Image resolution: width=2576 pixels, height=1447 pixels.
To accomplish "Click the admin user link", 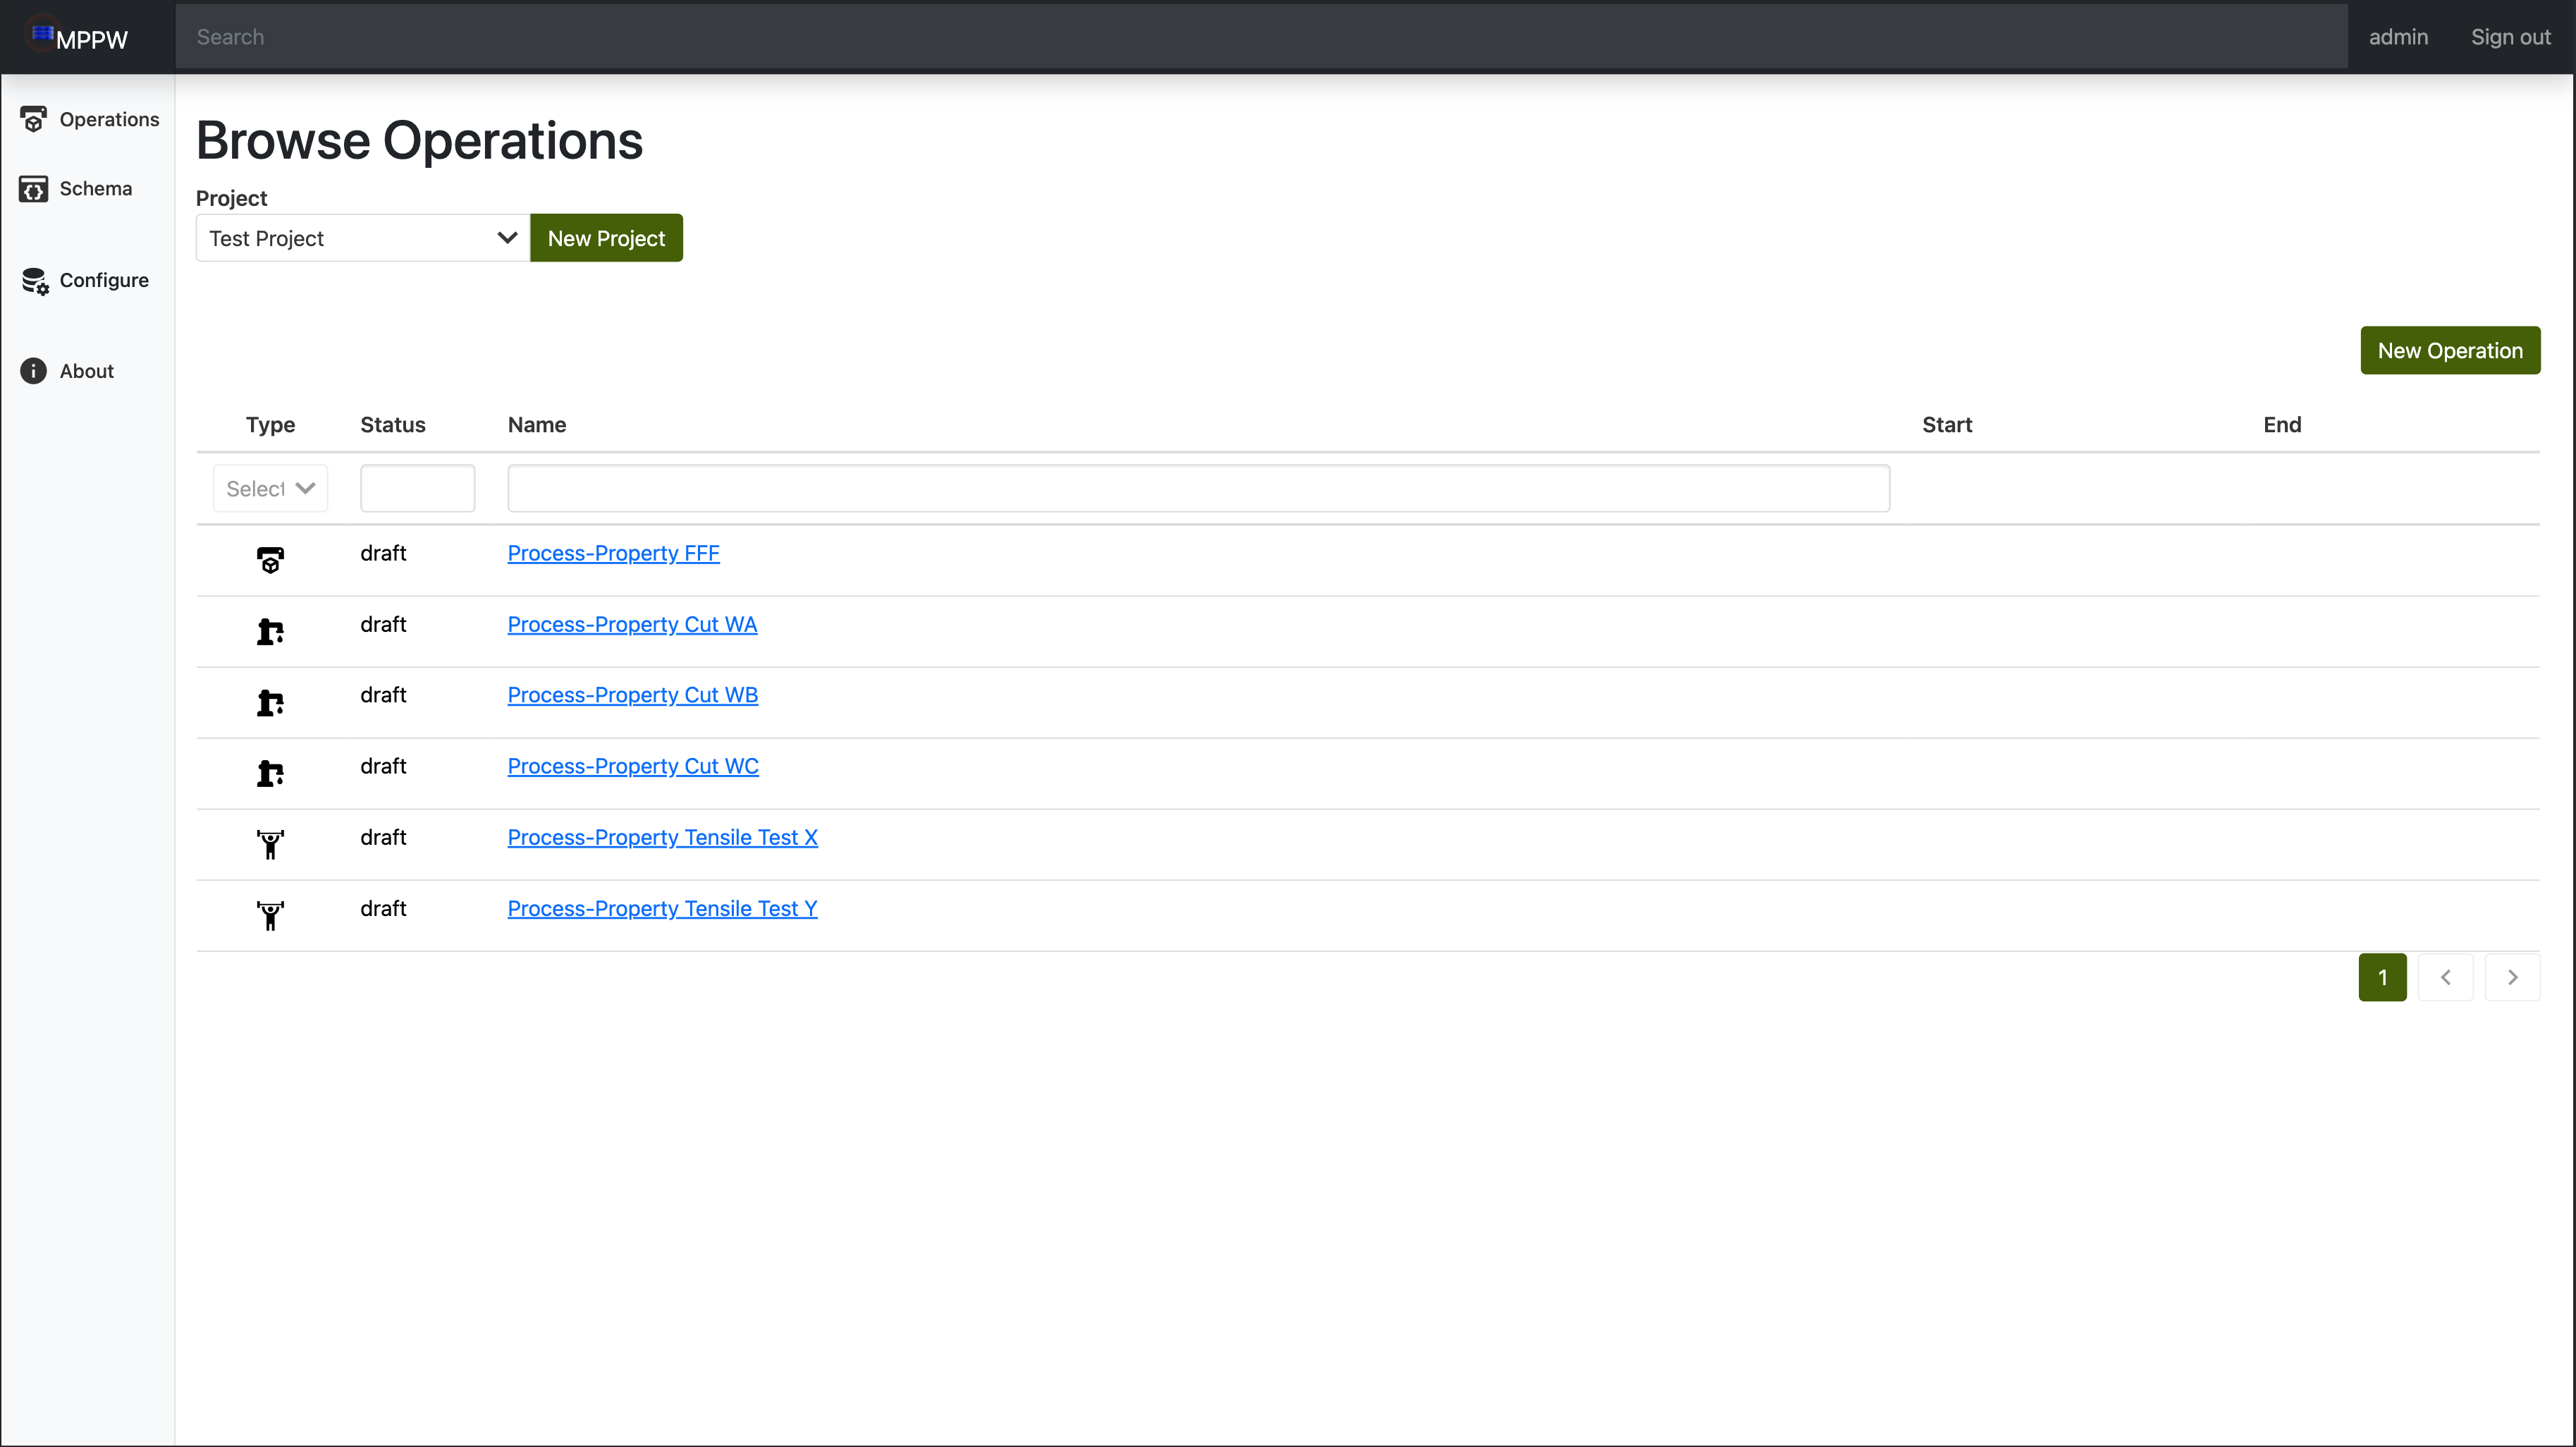I will tap(2398, 37).
